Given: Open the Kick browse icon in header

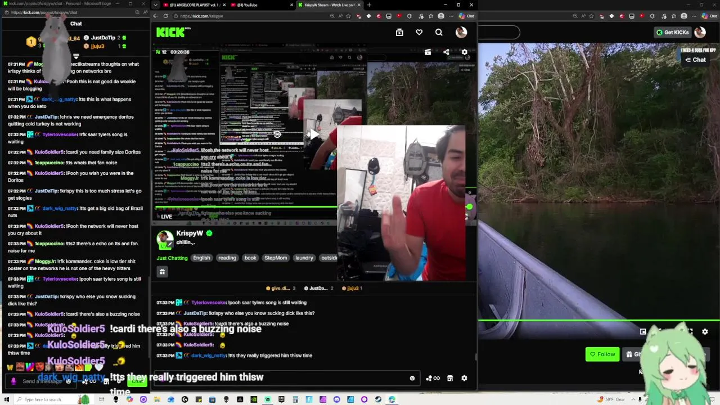Looking at the screenshot, I should [x=399, y=33].
